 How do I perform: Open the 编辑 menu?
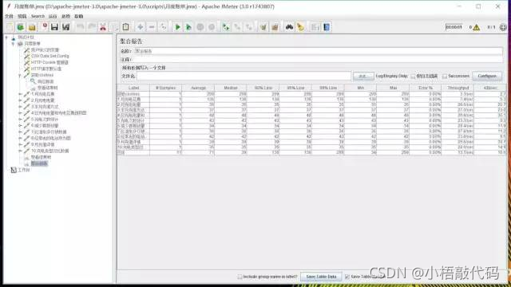[22, 16]
